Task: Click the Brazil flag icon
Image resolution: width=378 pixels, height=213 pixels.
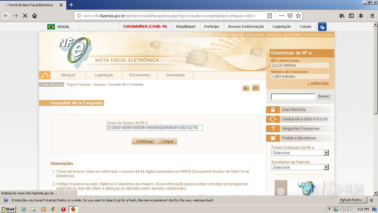Action: 51,27
